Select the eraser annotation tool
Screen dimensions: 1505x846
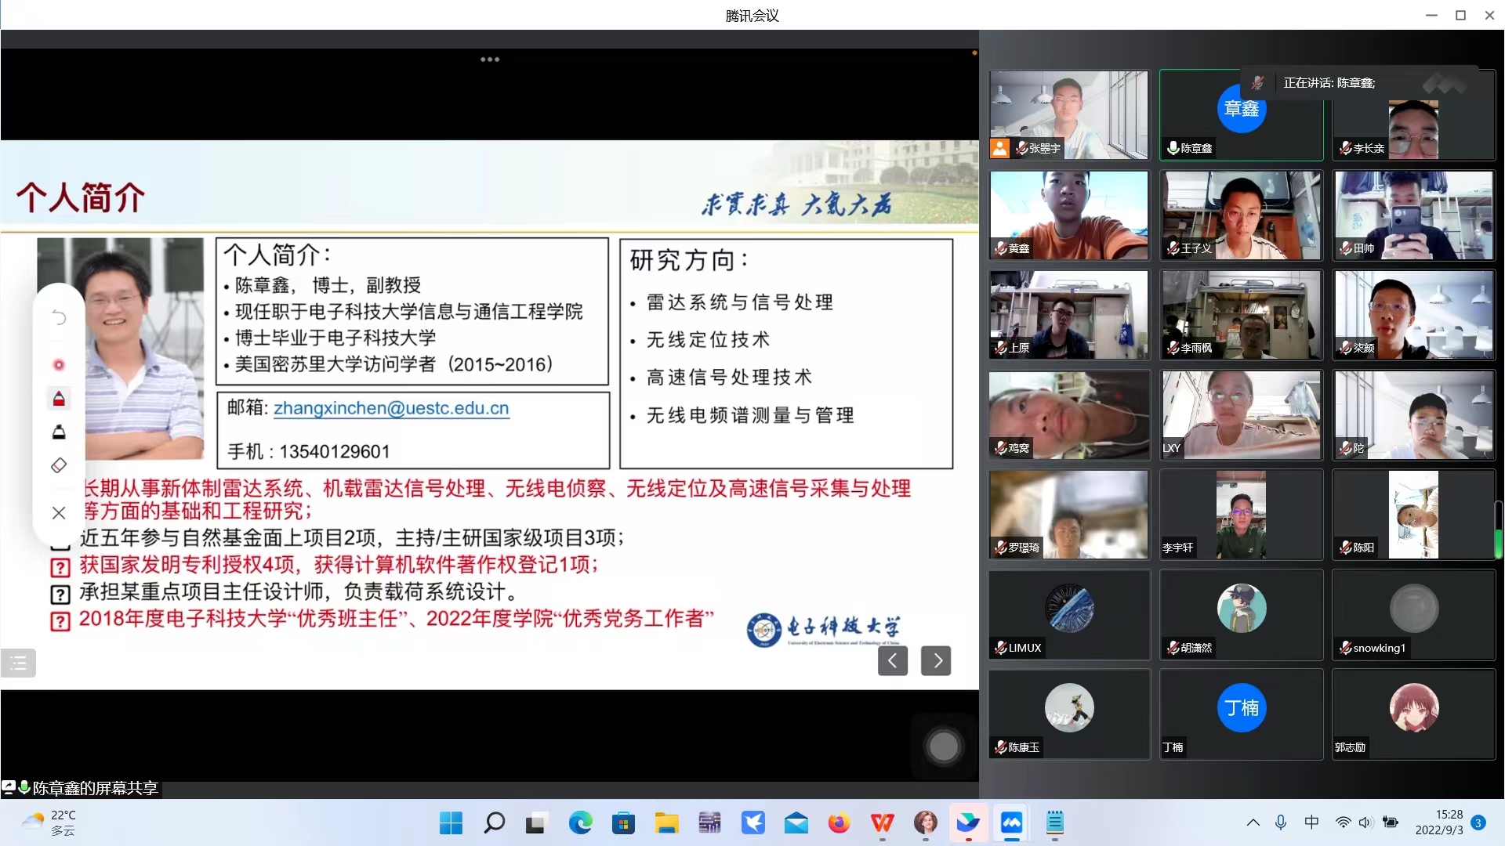tap(59, 466)
